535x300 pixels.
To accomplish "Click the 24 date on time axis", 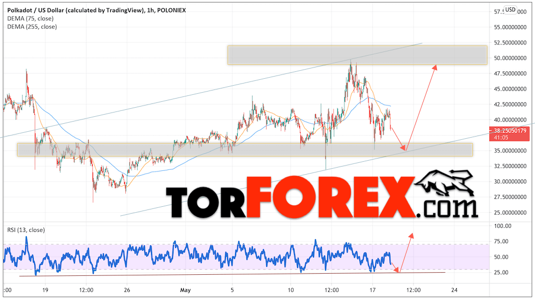I will point(454,290).
